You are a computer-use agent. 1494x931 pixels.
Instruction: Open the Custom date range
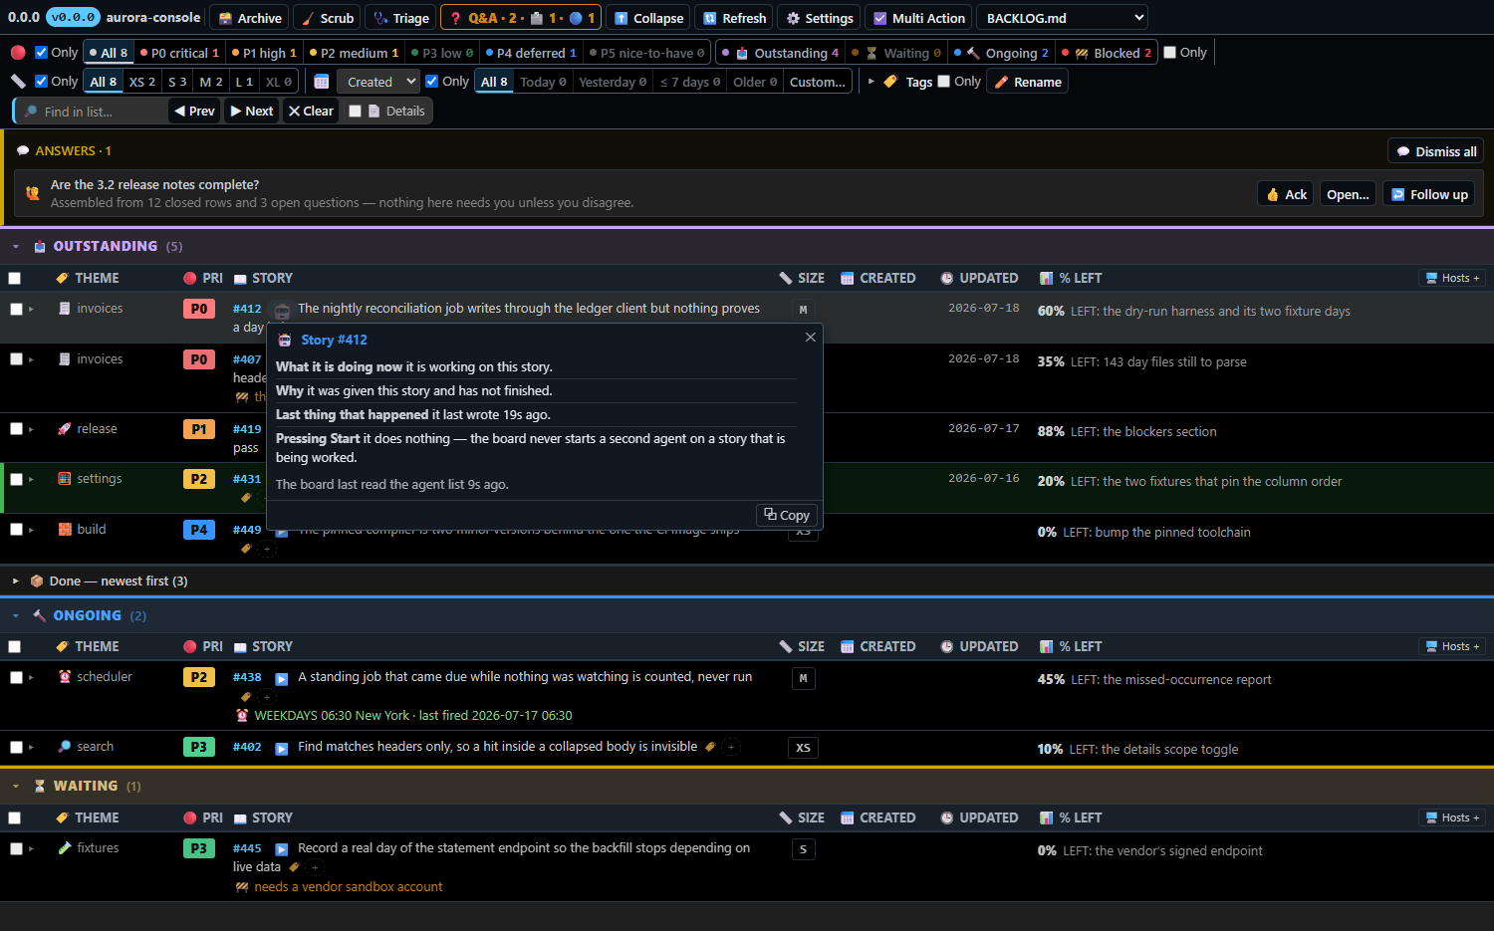(818, 82)
